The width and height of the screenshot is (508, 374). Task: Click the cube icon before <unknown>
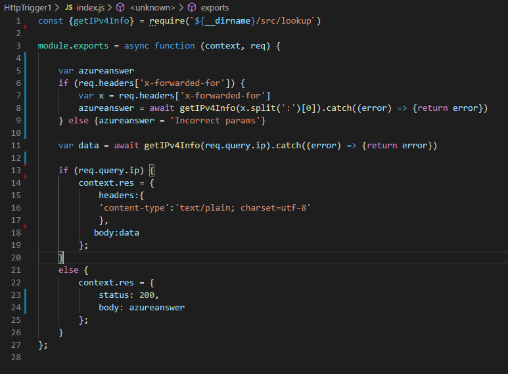pyautogui.click(x=120, y=8)
